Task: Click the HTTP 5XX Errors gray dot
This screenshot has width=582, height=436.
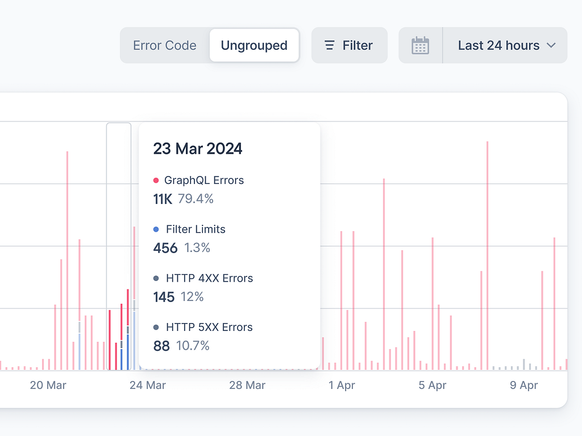Action: click(156, 327)
